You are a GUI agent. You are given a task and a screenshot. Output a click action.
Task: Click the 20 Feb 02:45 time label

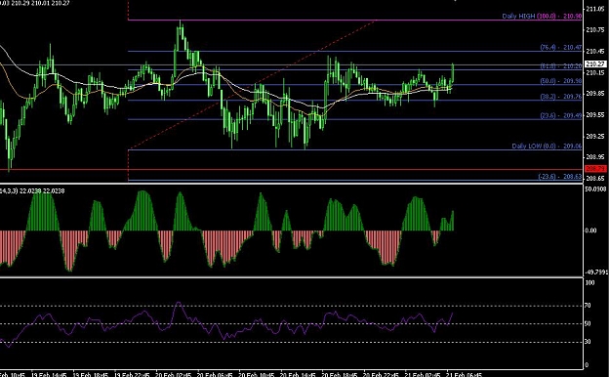[x=173, y=375]
